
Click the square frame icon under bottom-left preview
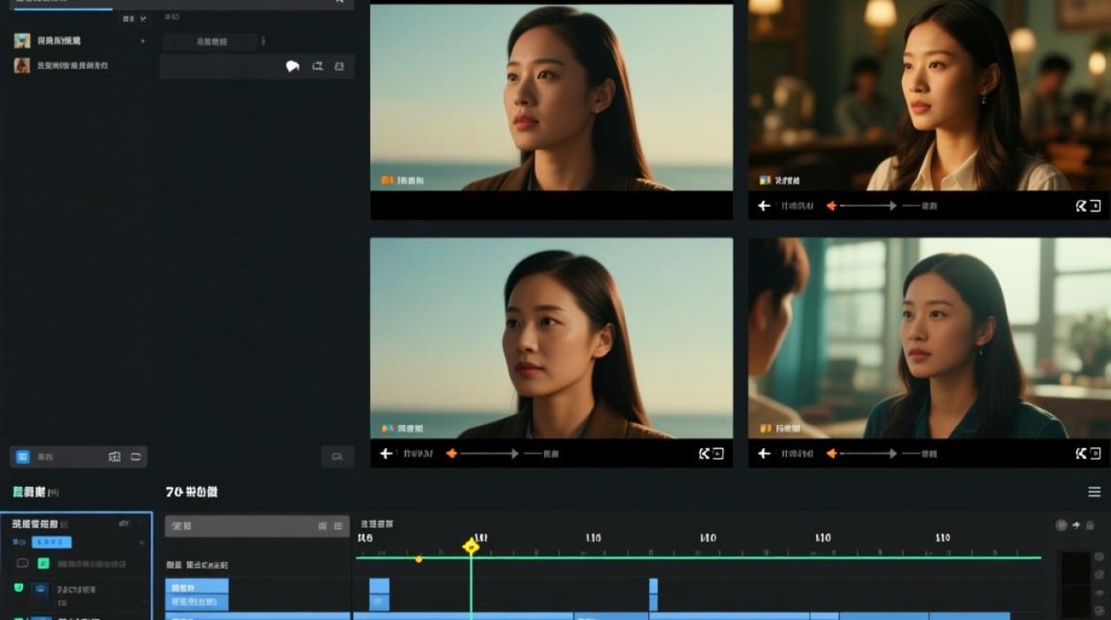click(x=718, y=453)
